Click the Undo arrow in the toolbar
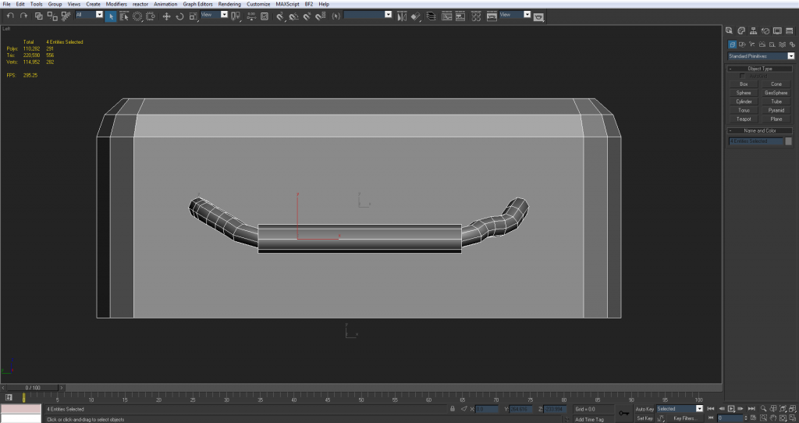Screen dimensions: 799x423 [x=9, y=16]
